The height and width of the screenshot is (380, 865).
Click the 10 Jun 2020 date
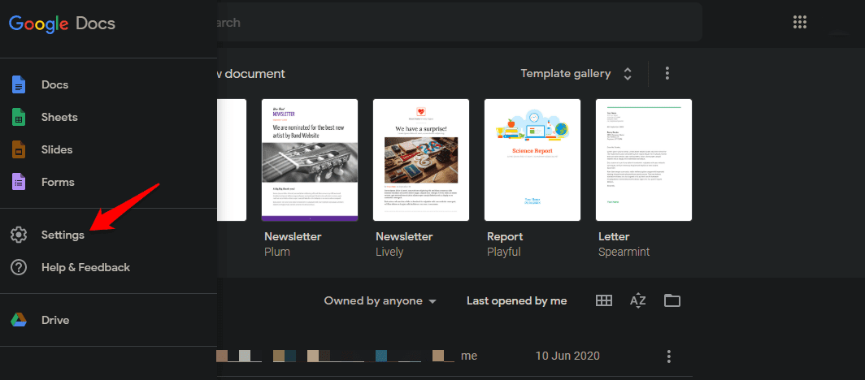(567, 356)
